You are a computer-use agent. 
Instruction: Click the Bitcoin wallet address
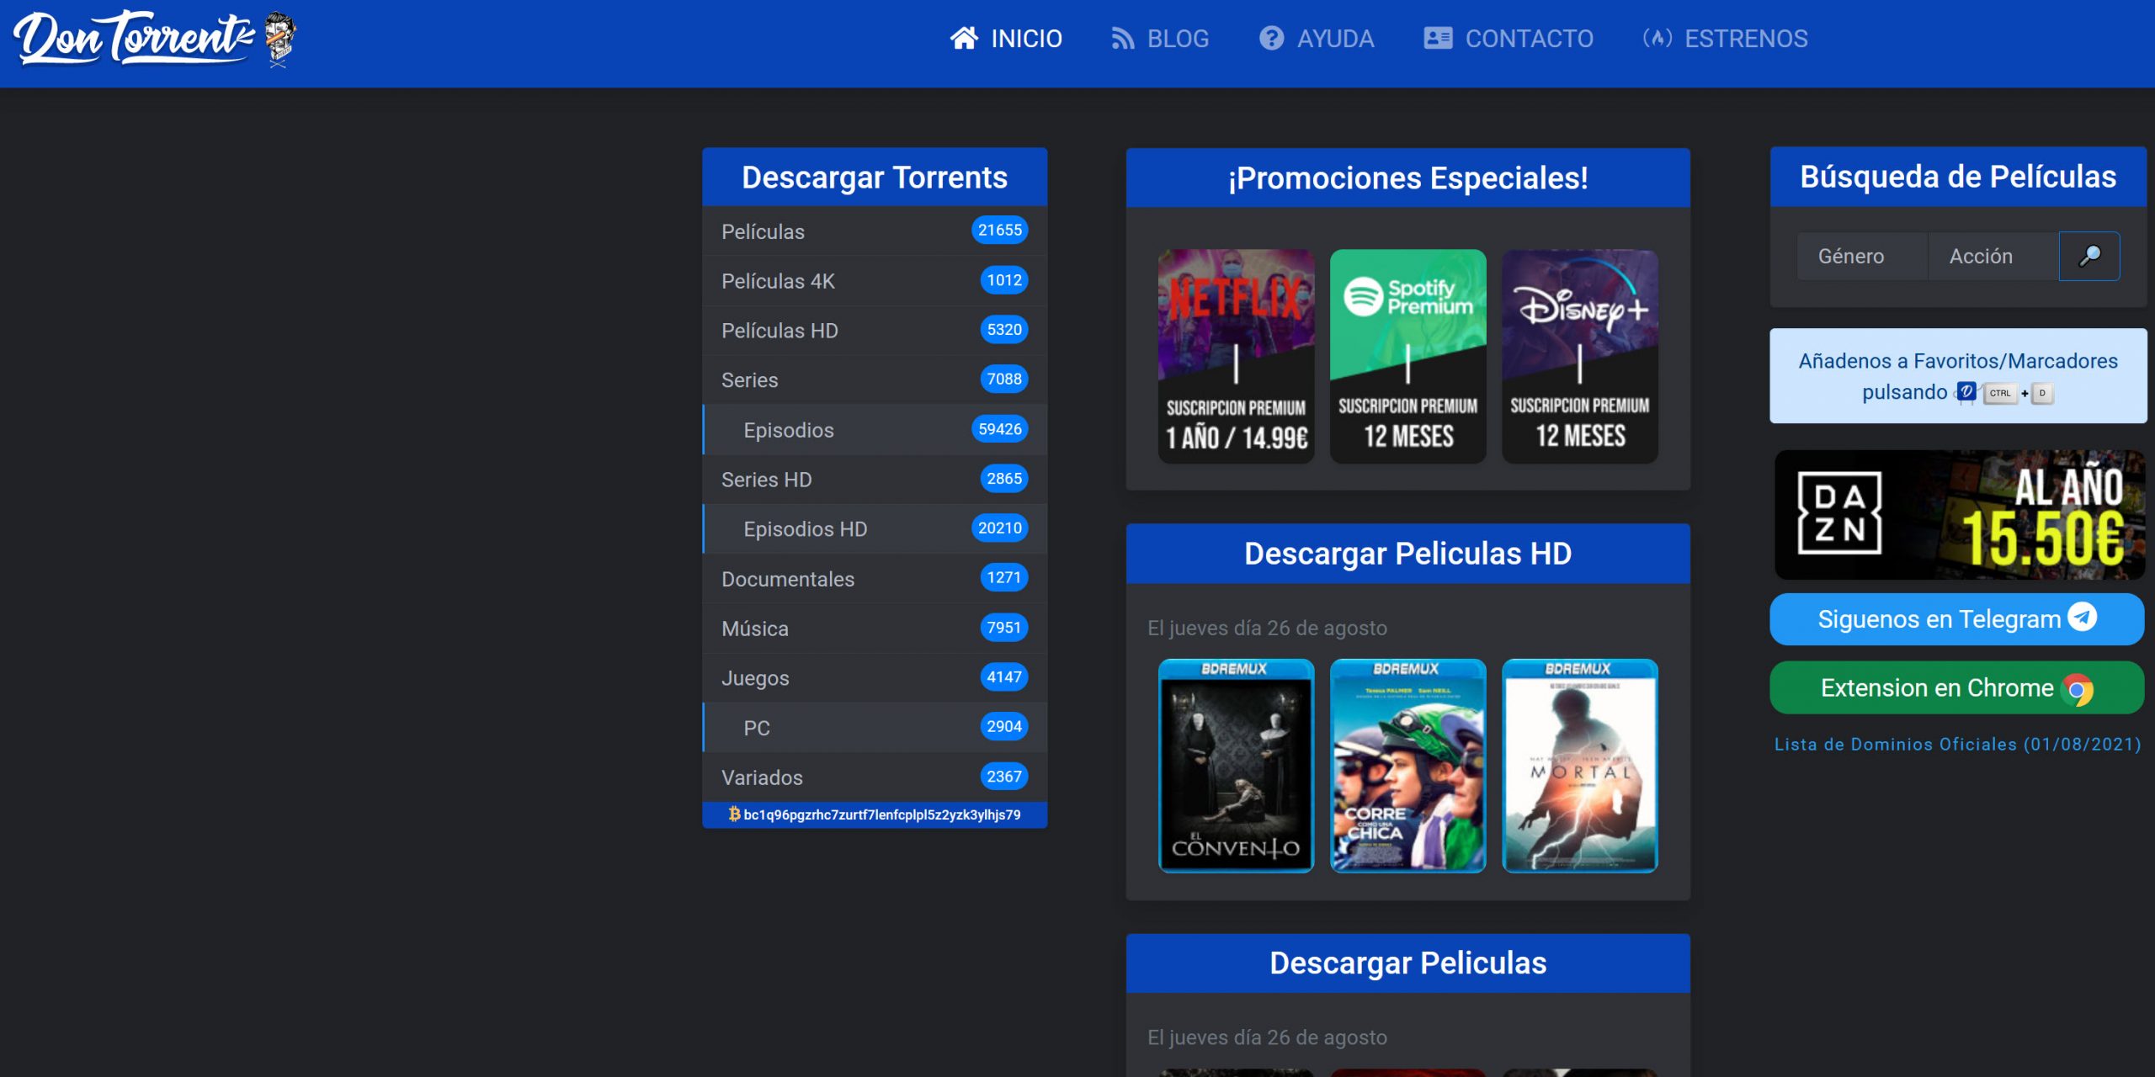881,814
